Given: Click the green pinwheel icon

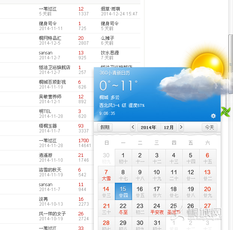Looking at the screenshot, I should click(225, 111).
